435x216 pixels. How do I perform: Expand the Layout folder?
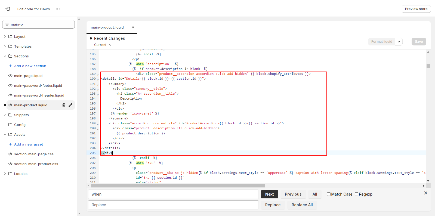(5, 36)
